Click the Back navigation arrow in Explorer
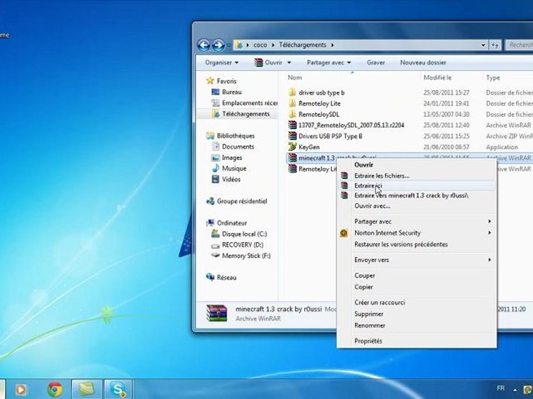 (x=204, y=45)
